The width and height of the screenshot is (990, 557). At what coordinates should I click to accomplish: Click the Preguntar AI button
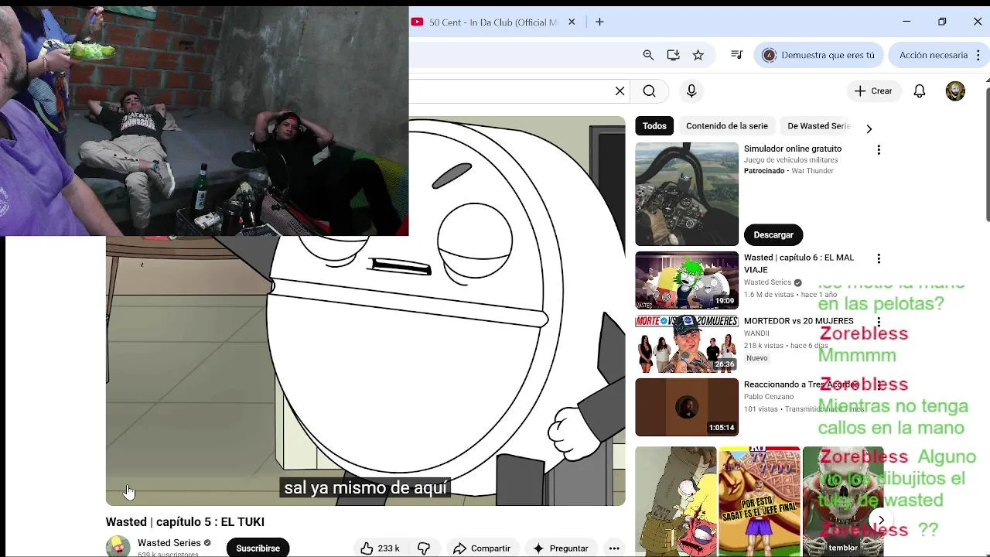(561, 548)
